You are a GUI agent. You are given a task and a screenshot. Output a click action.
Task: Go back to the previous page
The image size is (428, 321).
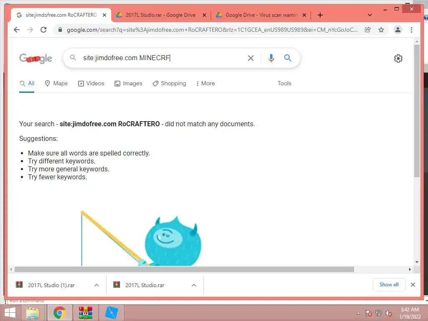point(17,30)
